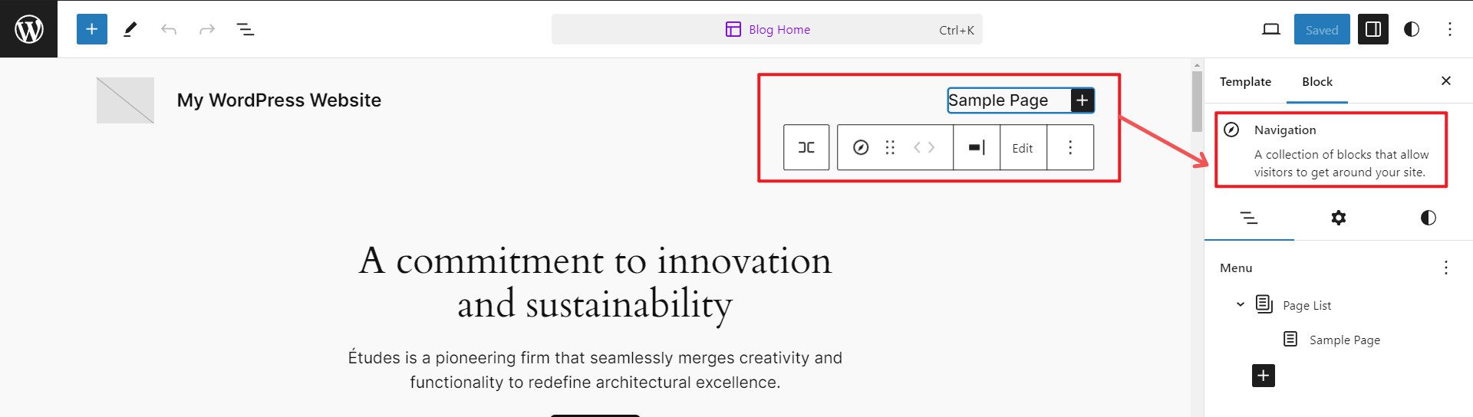
Task: Change items justification in block toolbar
Action: (977, 147)
